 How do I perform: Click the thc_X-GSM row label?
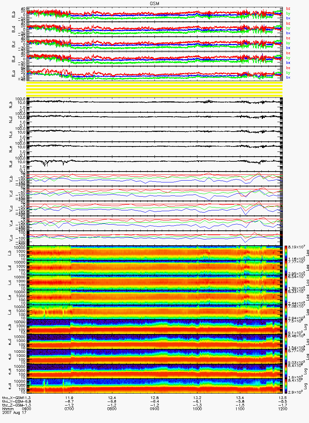pyautogui.click(x=13, y=398)
